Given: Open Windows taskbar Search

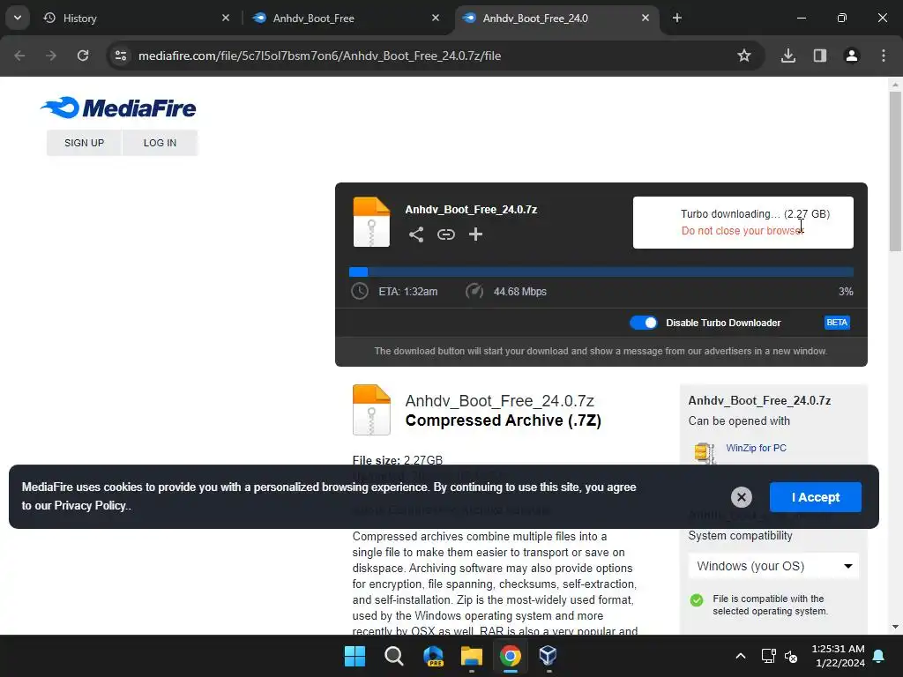Looking at the screenshot, I should (x=394, y=656).
